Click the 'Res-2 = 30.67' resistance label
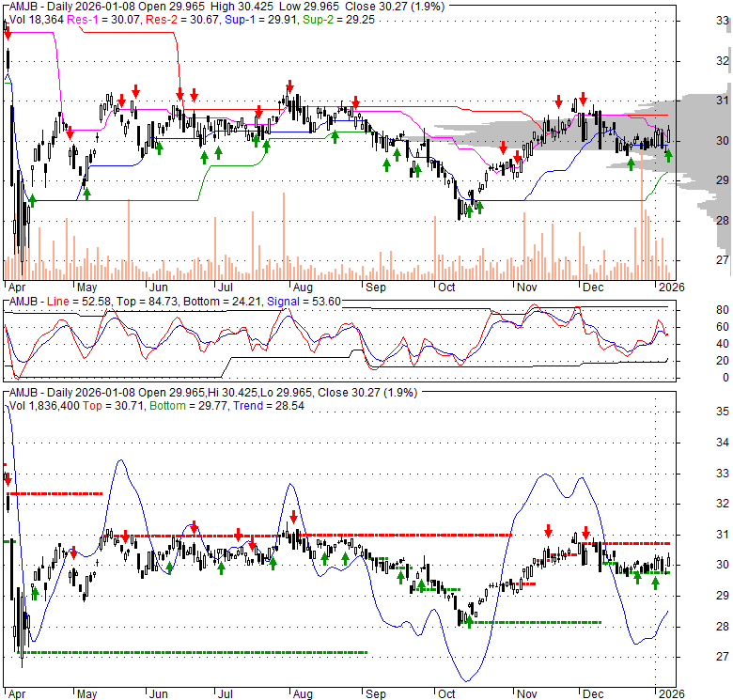This screenshot has width=733, height=700. [183, 20]
